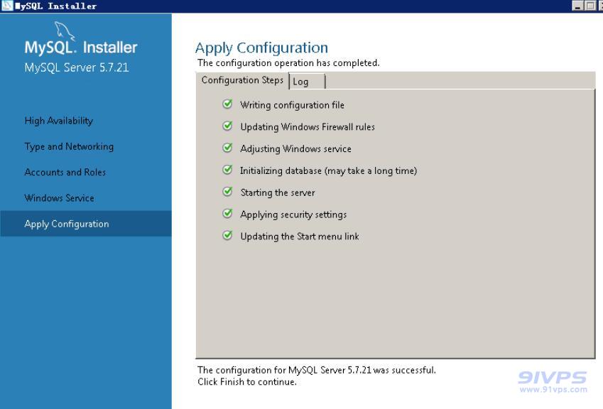This screenshot has height=409, width=603.
Task: Click the green checkmark beside Writing configuration file
Action: (228, 104)
